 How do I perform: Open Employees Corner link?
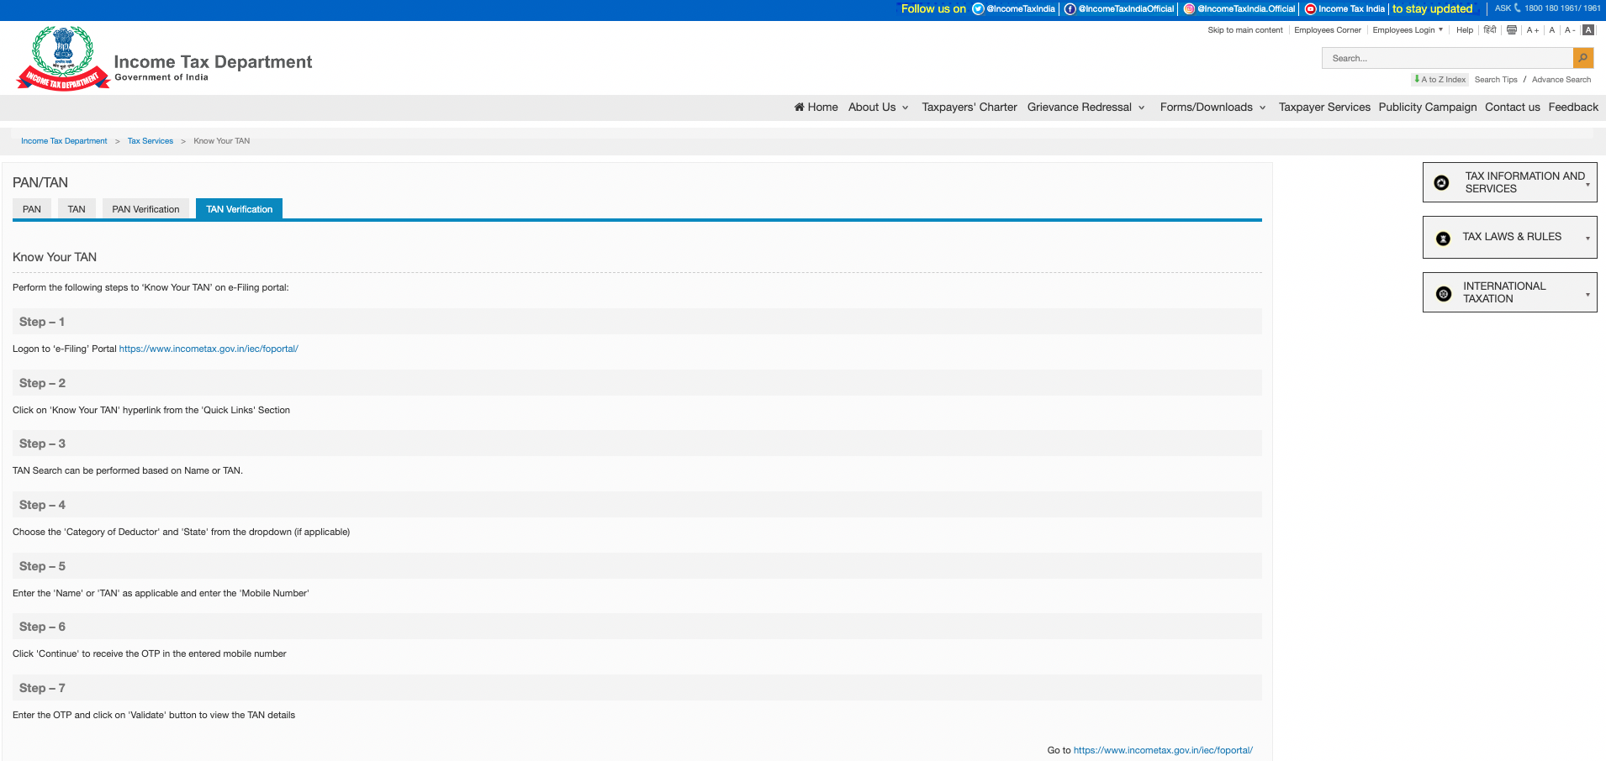(x=1328, y=30)
